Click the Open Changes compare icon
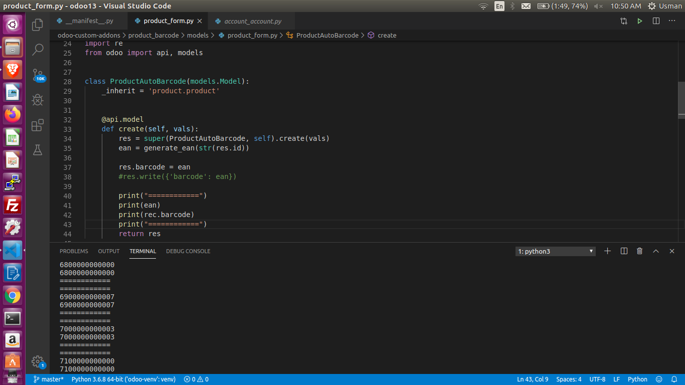The width and height of the screenshot is (685, 385). pyautogui.click(x=624, y=21)
